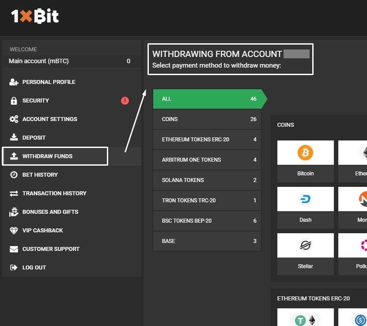367x326 pixels.
Task: Select the VIP Cashback diamond icon
Action: click(x=14, y=230)
